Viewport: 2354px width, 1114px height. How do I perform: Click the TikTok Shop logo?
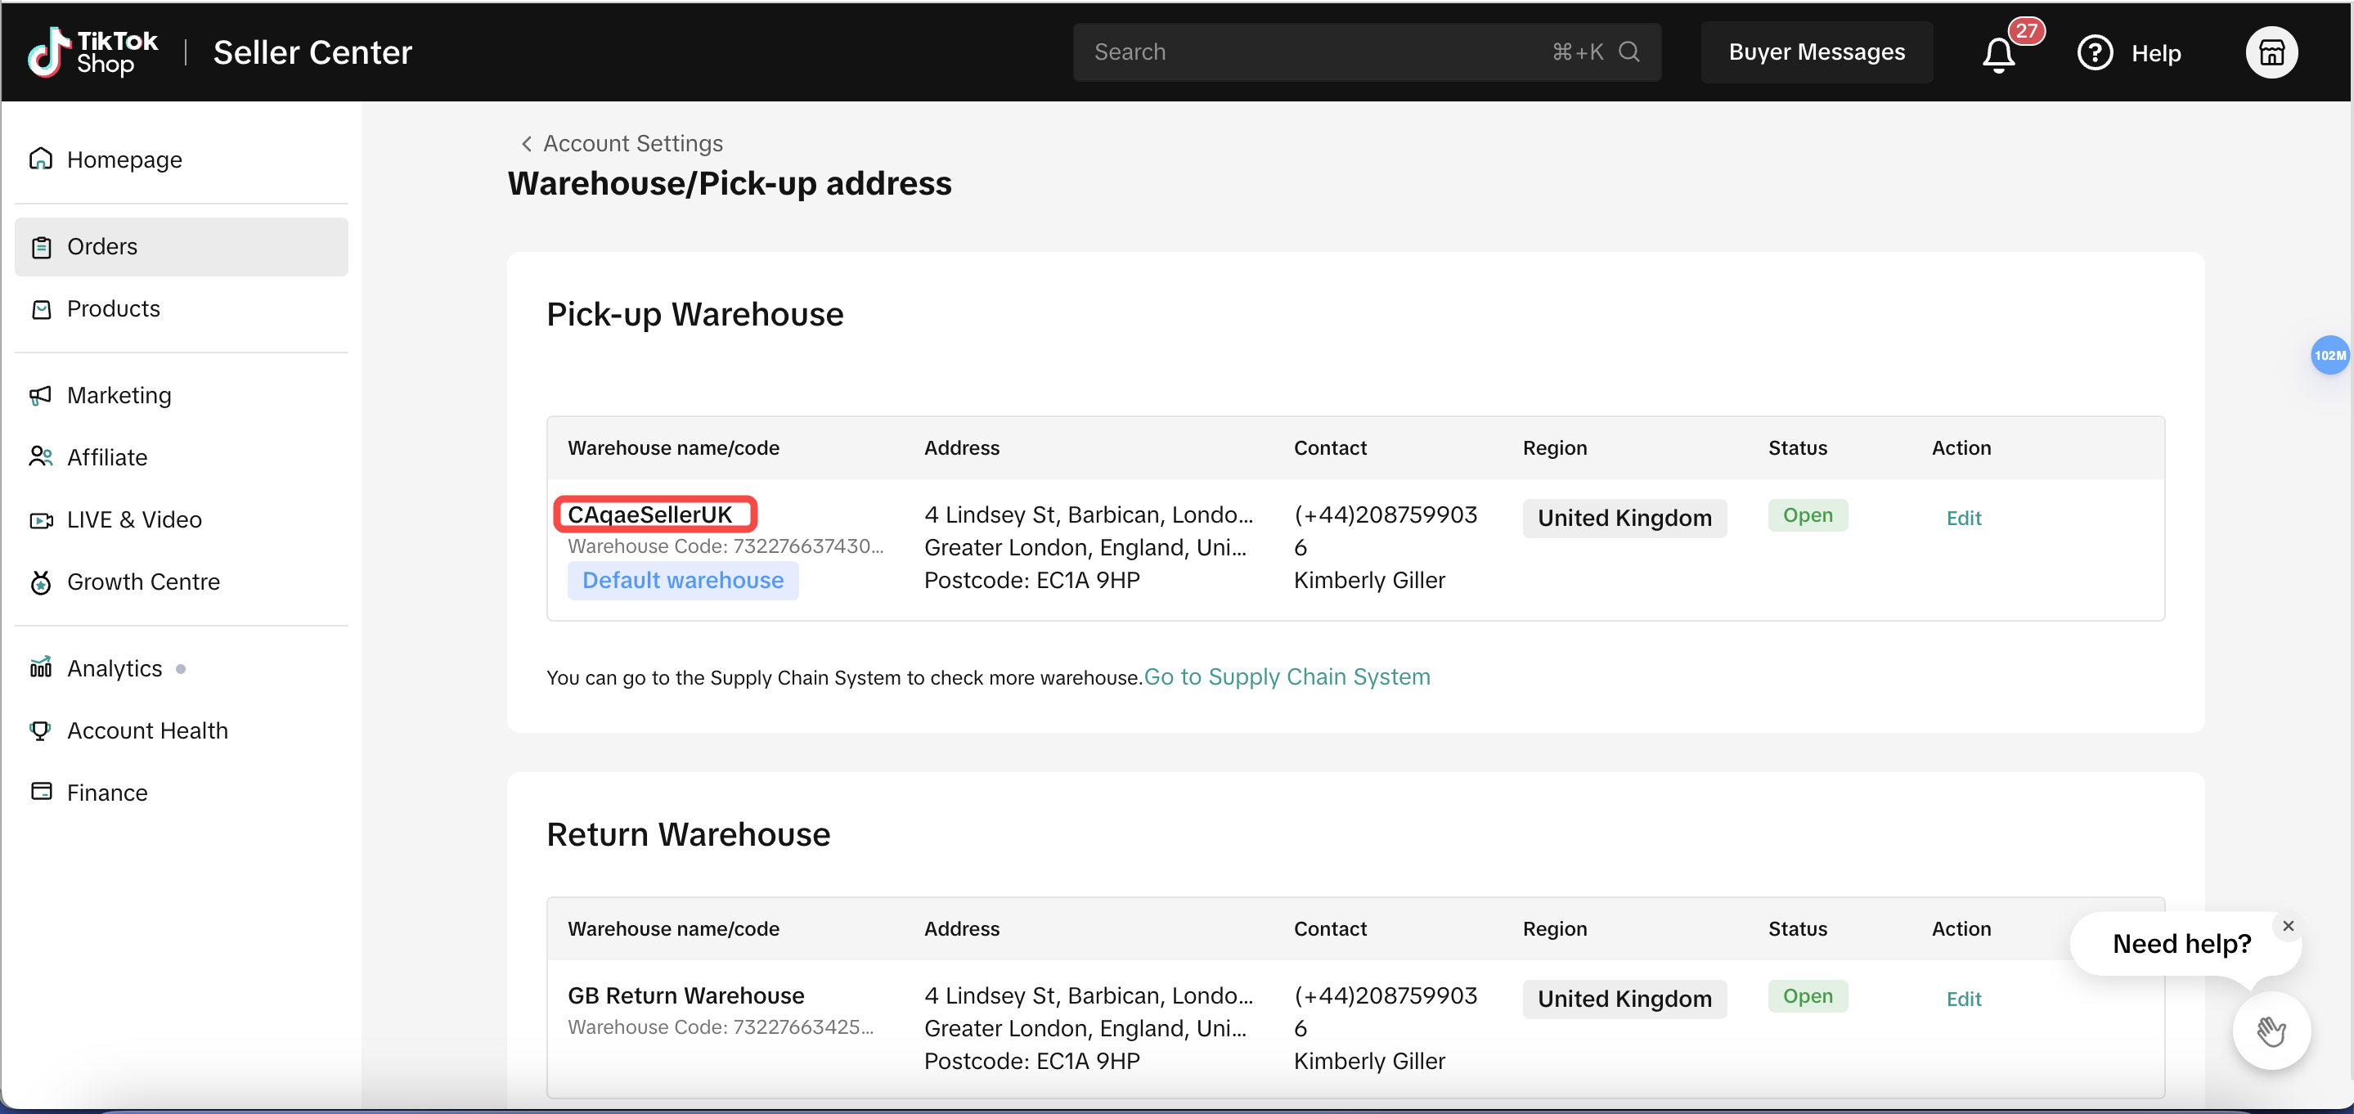(x=92, y=52)
